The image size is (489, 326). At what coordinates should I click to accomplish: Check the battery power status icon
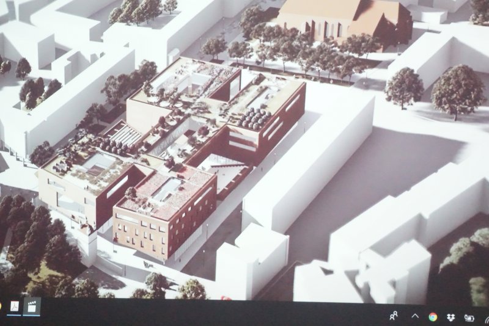coord(469,318)
